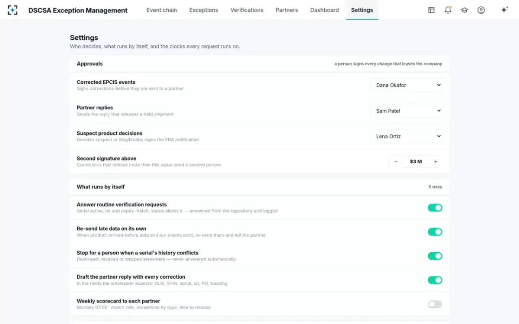Toggle Stop for a person on serial conflicts
Image resolution: width=519 pixels, height=324 pixels.
[435, 256]
